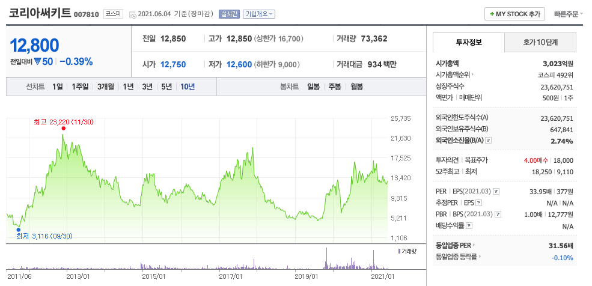Click the 실시간 badge button
The height and width of the screenshot is (286, 592).
pos(229,14)
